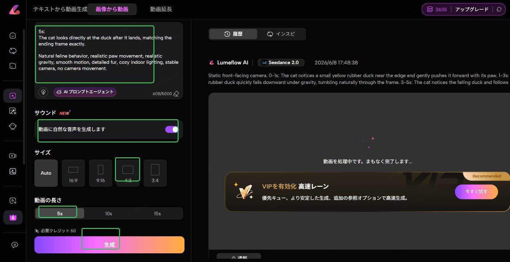Choose the 15s video length
This screenshot has width=510, height=262.
[x=157, y=213]
